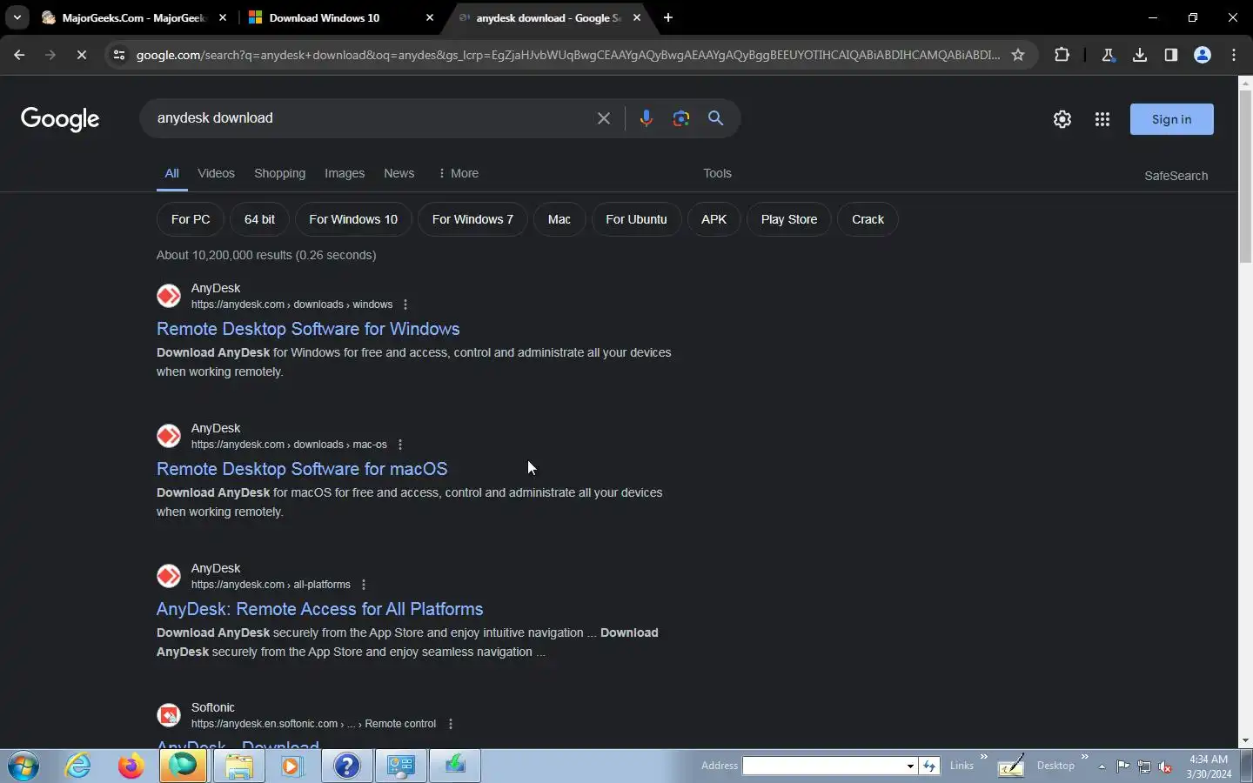
Task: Apply the APK filter chip
Action: [x=714, y=219]
